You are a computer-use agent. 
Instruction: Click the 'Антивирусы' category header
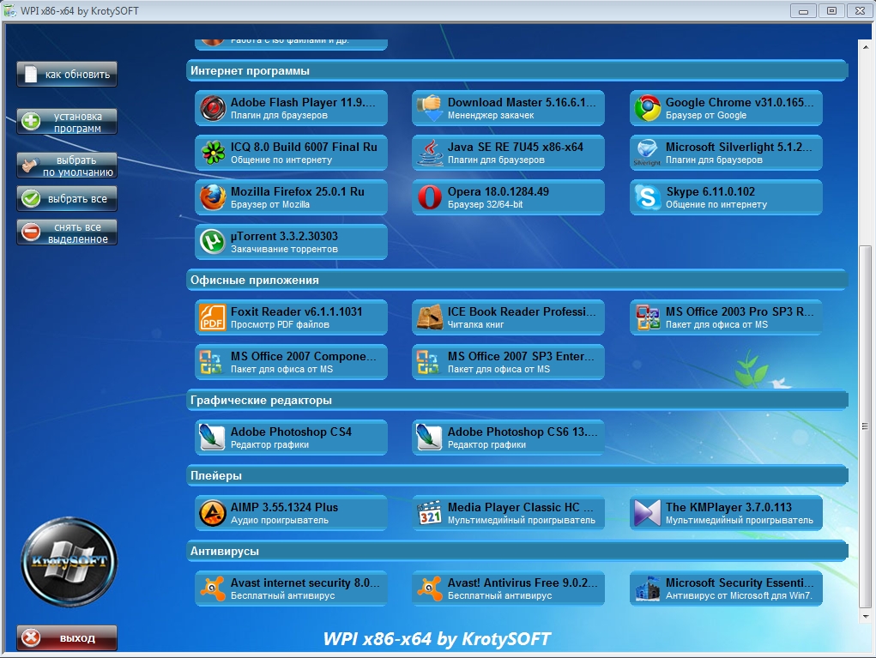[517, 552]
